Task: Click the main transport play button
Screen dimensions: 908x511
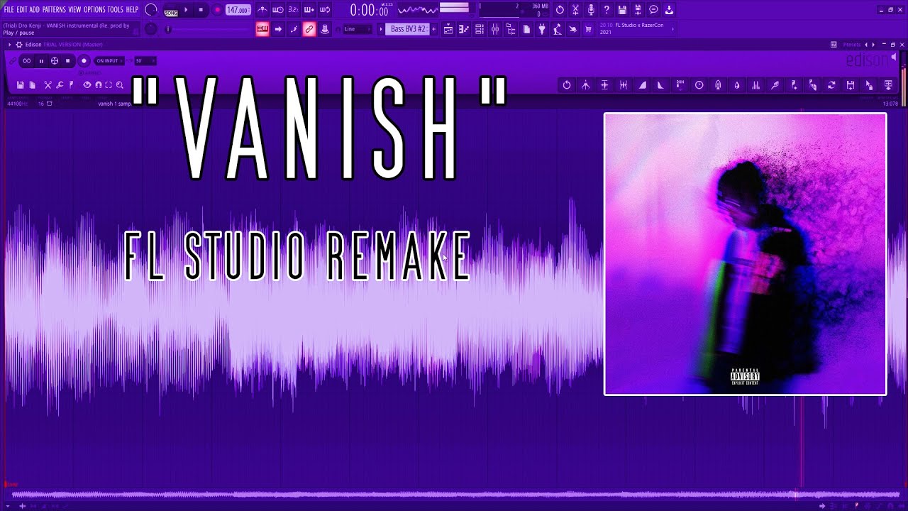Action: tap(187, 10)
